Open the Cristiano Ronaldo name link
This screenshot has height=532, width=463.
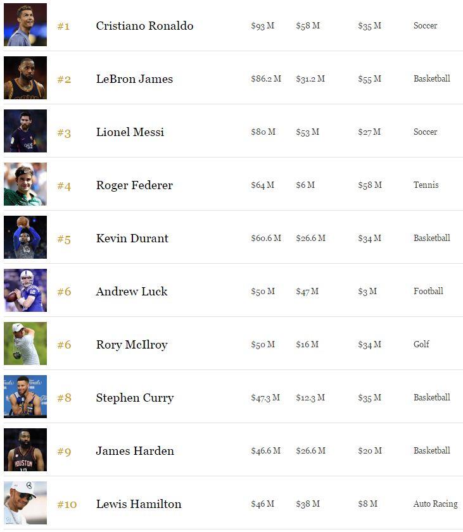click(x=144, y=26)
